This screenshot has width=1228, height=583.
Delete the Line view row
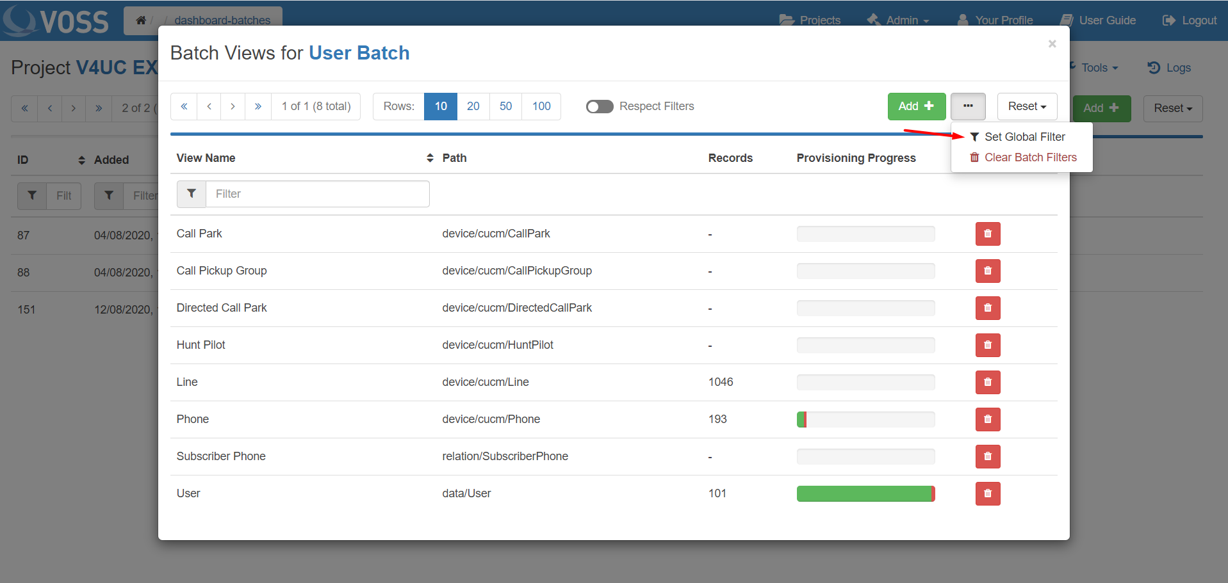point(987,382)
